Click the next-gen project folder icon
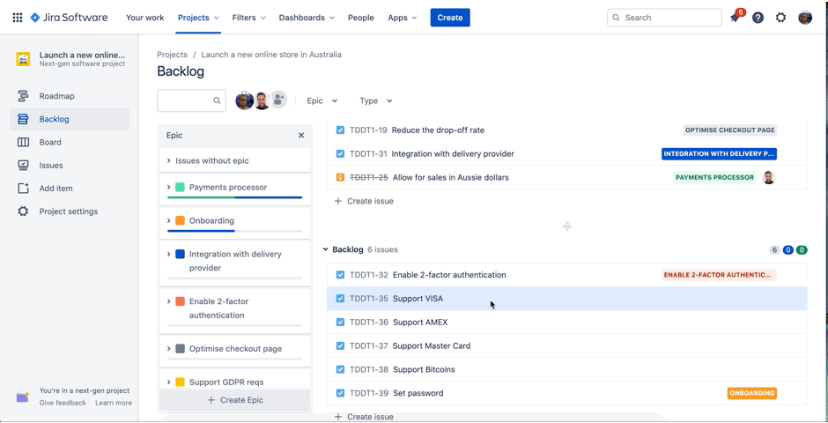 [22, 397]
